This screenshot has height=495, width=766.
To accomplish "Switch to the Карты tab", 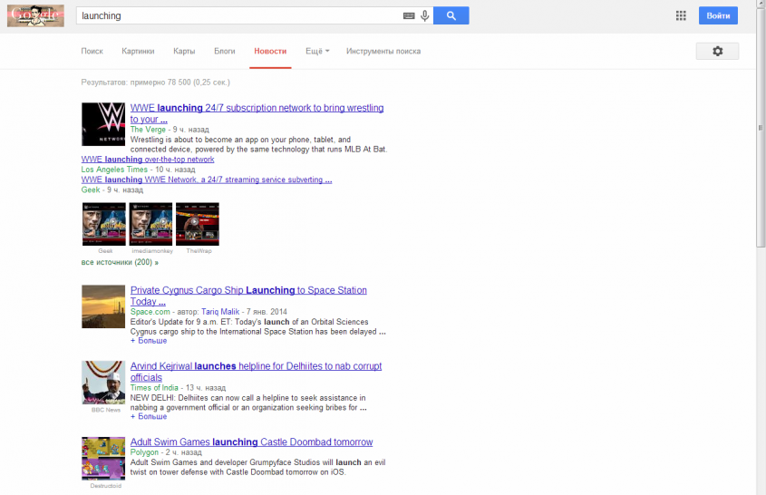I will (x=184, y=52).
